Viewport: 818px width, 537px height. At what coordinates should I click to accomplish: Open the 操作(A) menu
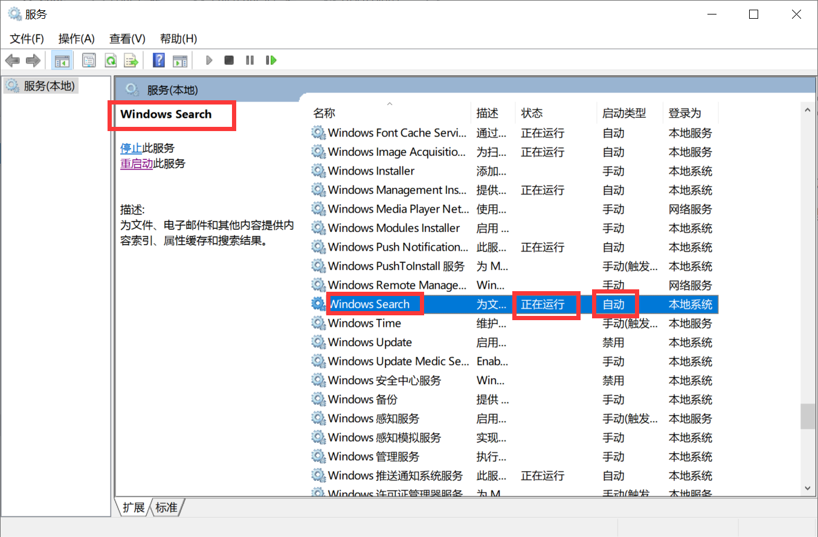(77, 39)
